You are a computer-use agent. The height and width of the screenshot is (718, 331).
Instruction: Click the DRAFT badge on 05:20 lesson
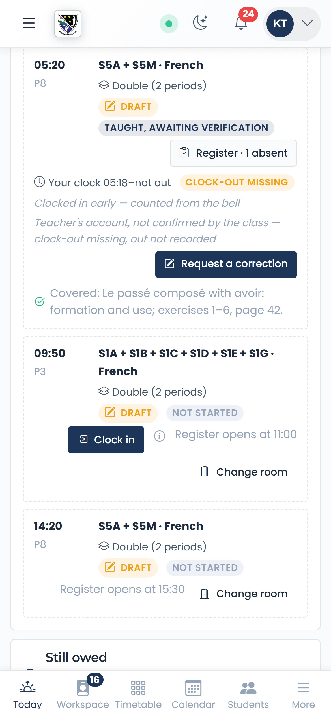[128, 107]
